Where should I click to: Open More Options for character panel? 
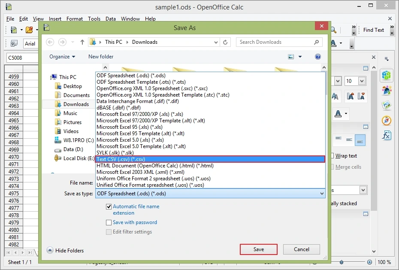366,68
